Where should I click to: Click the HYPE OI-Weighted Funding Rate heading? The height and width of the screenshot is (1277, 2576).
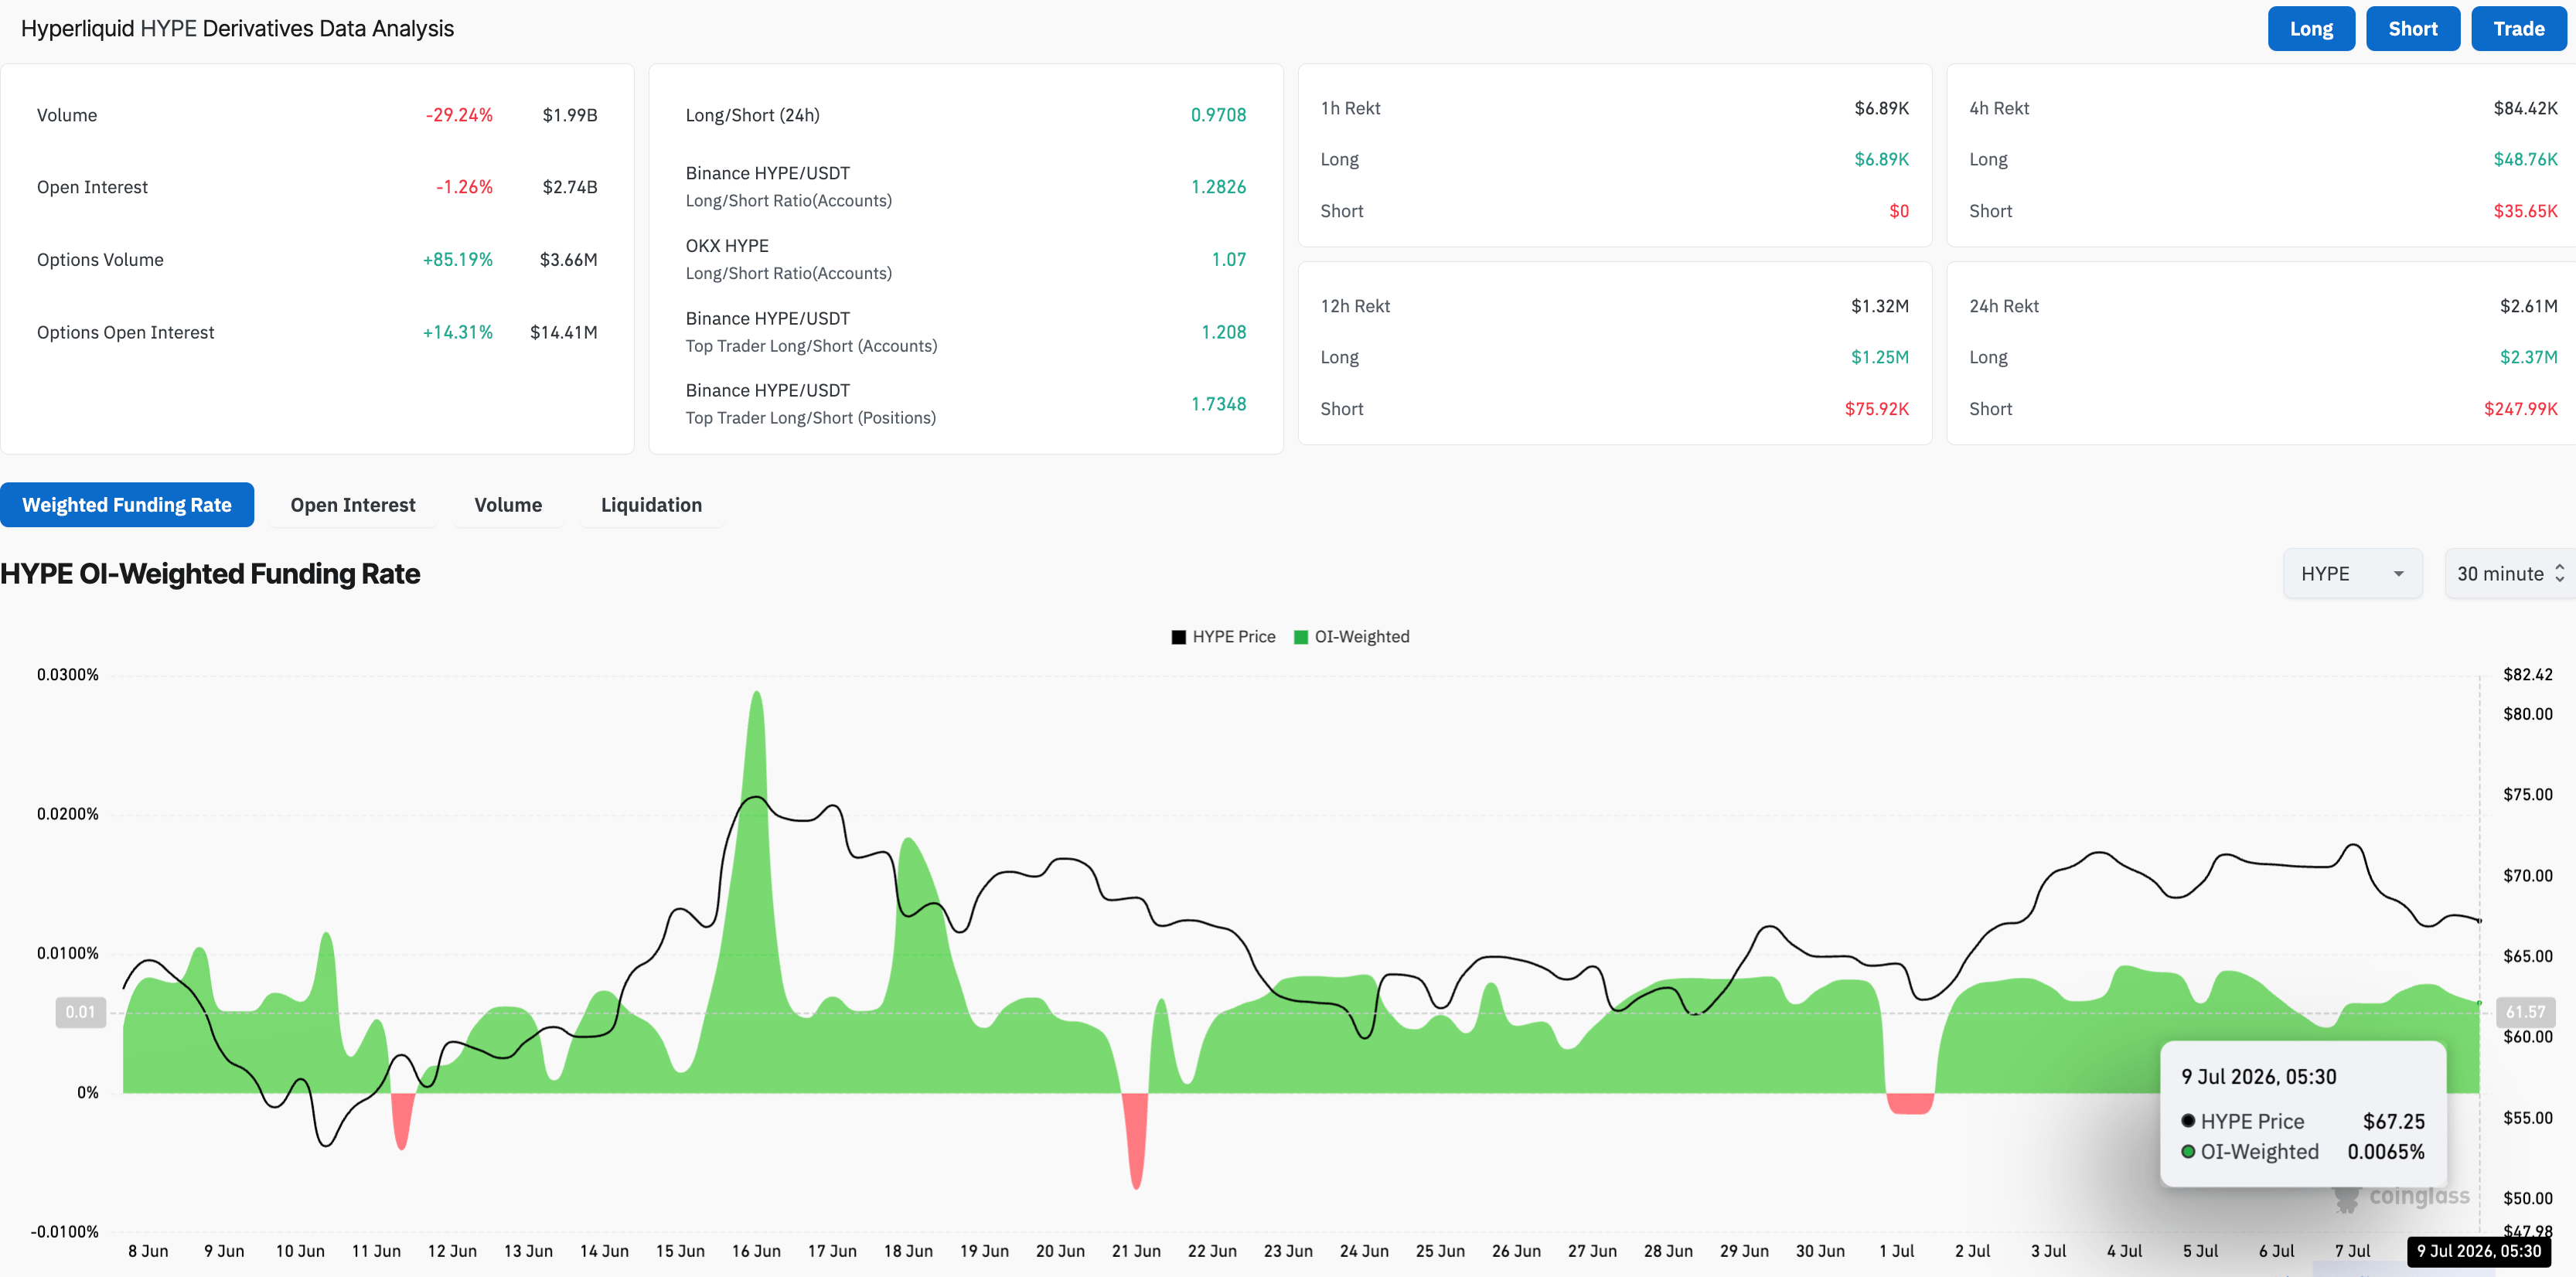[210, 574]
